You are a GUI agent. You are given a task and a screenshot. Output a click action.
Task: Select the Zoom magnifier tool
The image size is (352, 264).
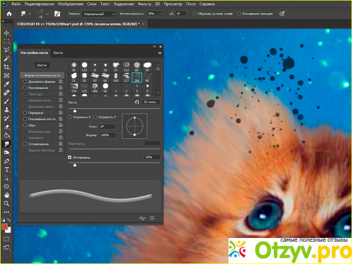point(6,203)
